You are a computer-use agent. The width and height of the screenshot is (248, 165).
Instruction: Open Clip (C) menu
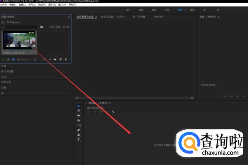coord(22,4)
